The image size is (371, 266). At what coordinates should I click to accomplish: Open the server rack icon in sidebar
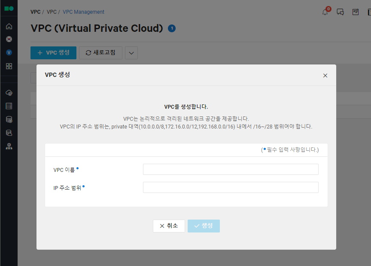pos(9,106)
